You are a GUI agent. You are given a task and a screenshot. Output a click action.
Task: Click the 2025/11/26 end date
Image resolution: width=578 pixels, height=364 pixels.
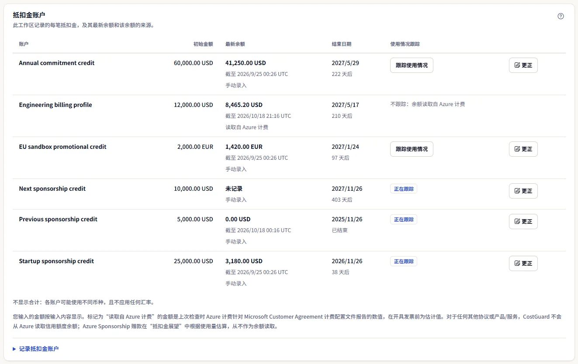347,219
